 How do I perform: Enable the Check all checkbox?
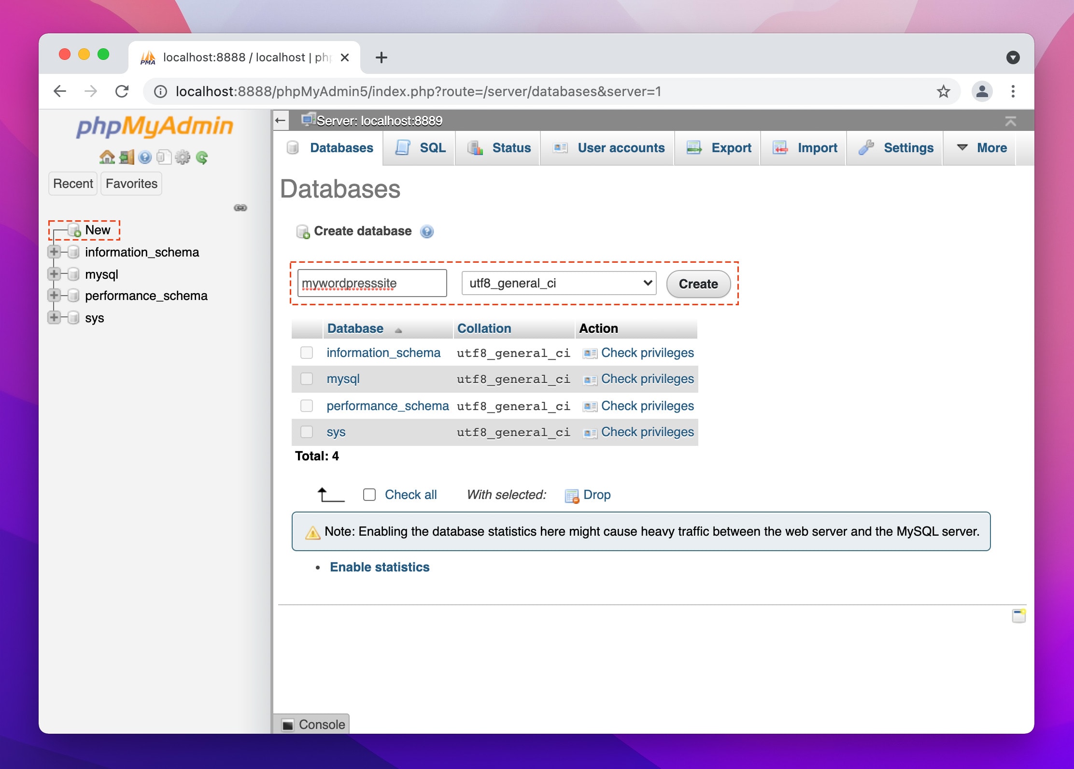click(x=369, y=495)
